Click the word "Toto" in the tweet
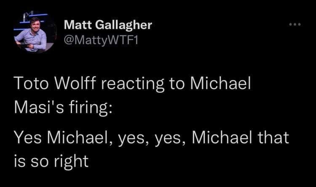 point(31,83)
